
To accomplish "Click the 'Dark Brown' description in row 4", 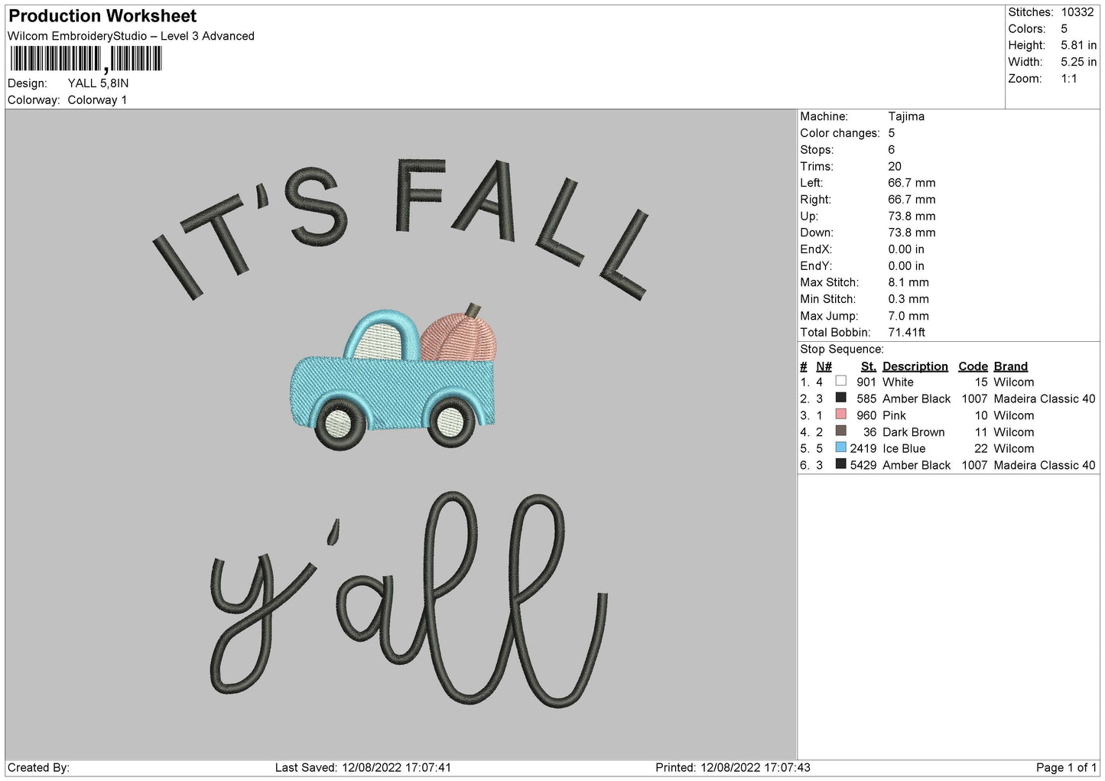I will click(913, 432).
